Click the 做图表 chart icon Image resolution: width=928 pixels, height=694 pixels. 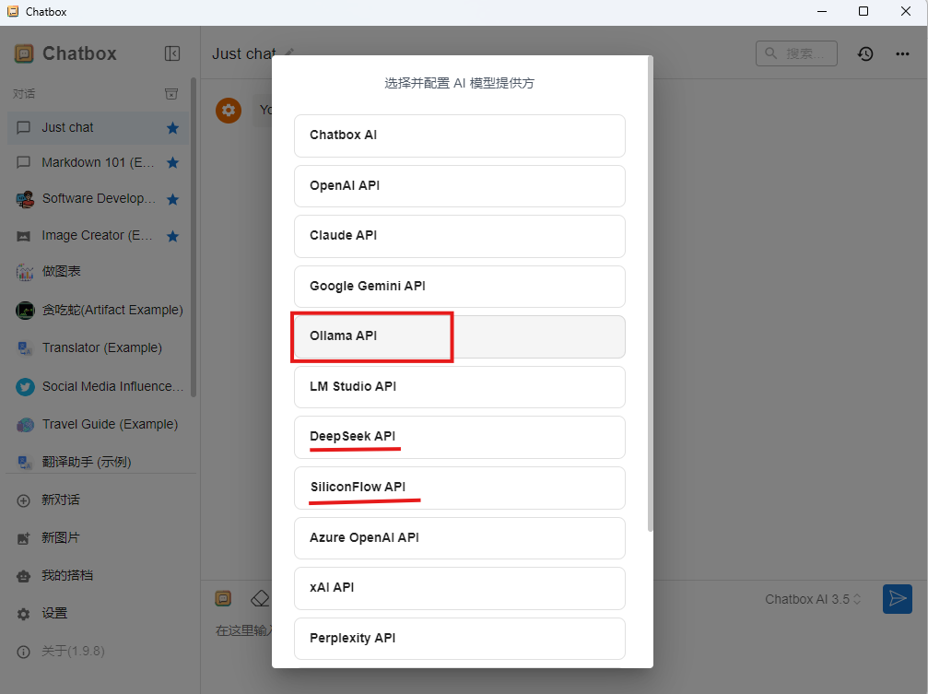[24, 272]
